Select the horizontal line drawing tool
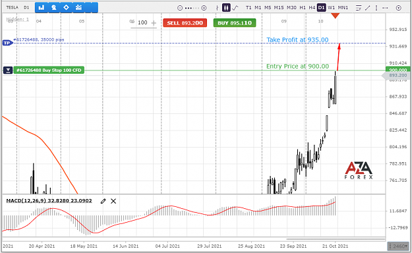The height and width of the screenshot is (253, 412). [x=385, y=8]
